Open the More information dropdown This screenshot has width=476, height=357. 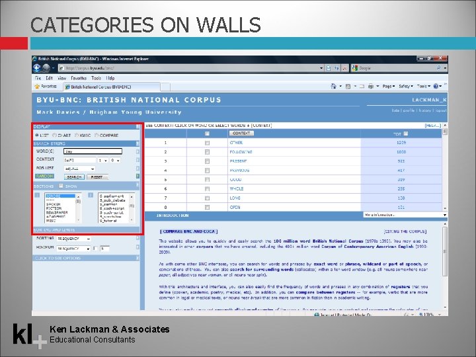[405, 215]
